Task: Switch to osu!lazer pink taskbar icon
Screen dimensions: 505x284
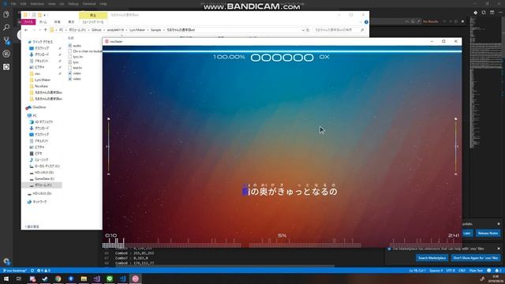Action: [x=136, y=278]
